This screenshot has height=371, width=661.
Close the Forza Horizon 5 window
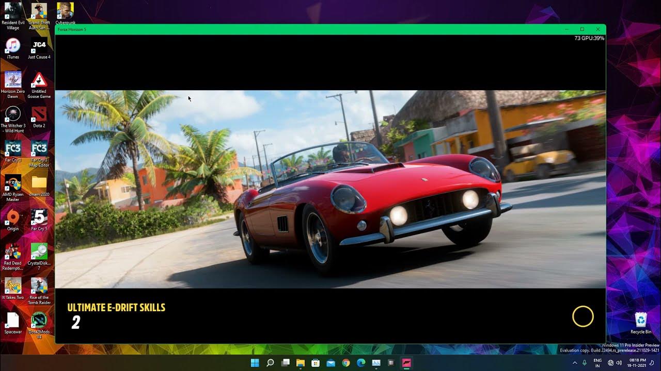(x=598, y=29)
